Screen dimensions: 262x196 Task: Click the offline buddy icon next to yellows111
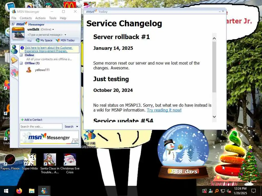tap(29, 70)
